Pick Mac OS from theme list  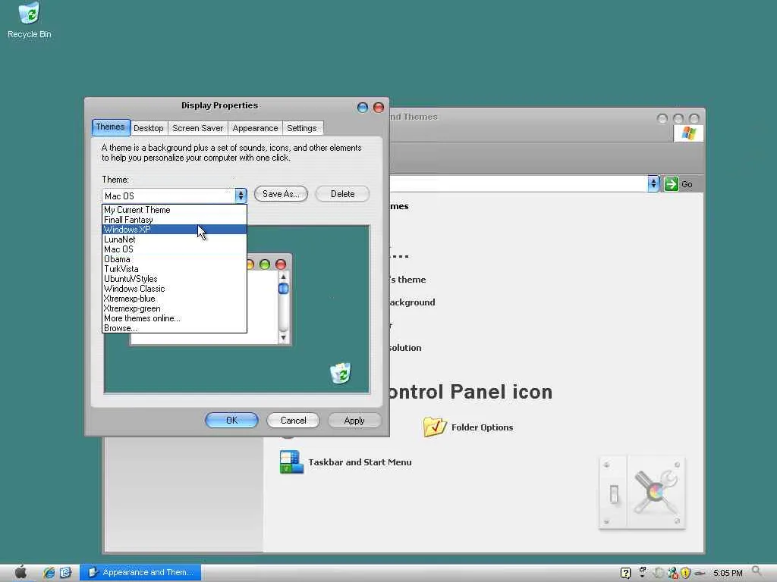pyautogui.click(x=175, y=249)
